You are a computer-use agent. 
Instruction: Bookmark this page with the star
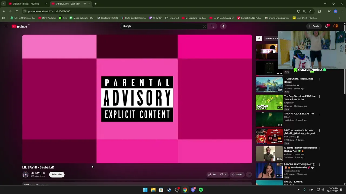click(310, 11)
